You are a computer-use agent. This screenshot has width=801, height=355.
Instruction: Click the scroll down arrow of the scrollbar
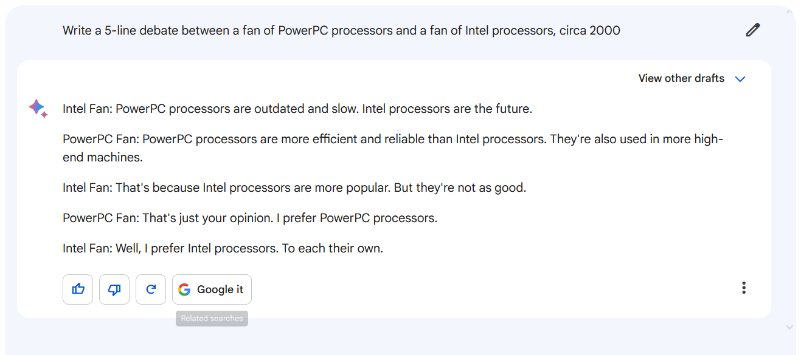[x=790, y=327]
